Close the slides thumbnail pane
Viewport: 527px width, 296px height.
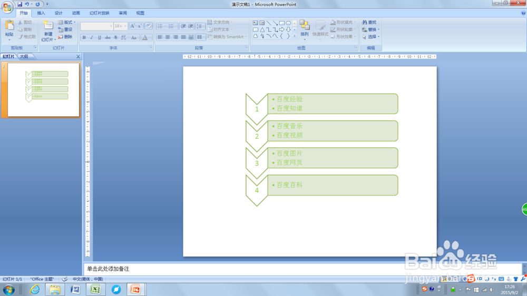[x=78, y=57]
